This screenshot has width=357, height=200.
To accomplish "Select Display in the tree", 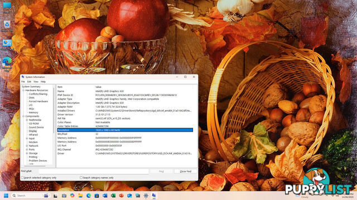I will coord(33,131).
